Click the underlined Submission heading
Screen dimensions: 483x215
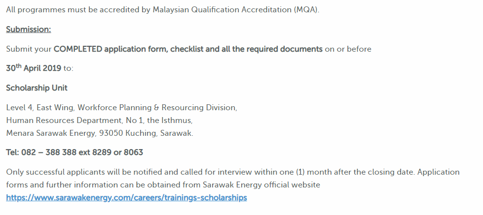click(x=28, y=30)
